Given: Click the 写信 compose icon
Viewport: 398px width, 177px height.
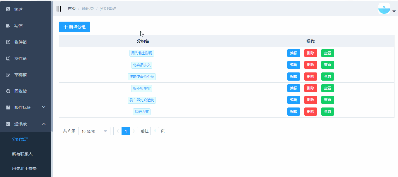Looking at the screenshot, I should click(8, 26).
